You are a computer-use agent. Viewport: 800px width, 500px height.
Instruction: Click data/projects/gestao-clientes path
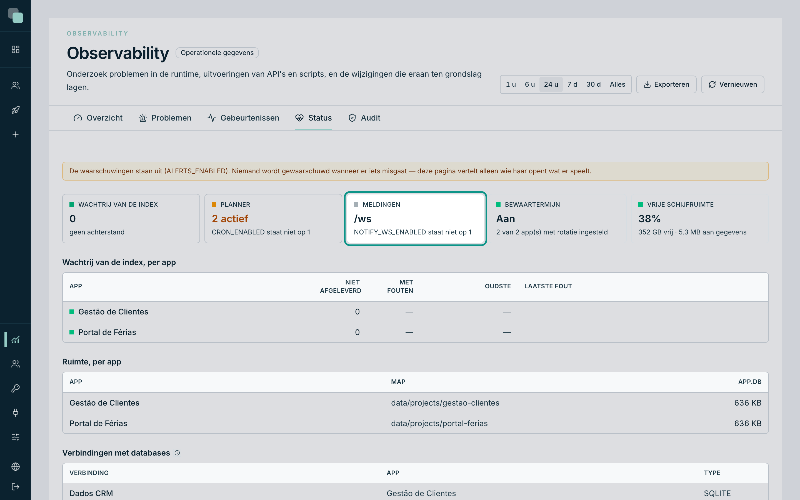445,403
